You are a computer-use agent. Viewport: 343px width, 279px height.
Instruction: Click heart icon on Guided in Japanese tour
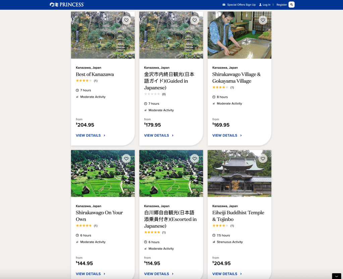[194, 20]
